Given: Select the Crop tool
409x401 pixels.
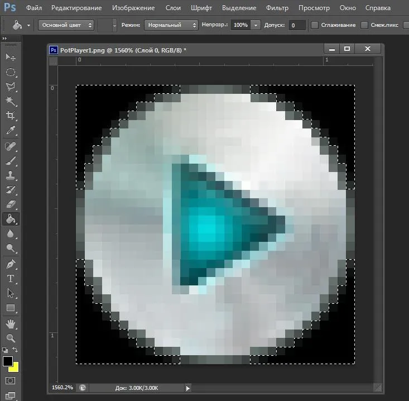Looking at the screenshot, I should [11, 116].
